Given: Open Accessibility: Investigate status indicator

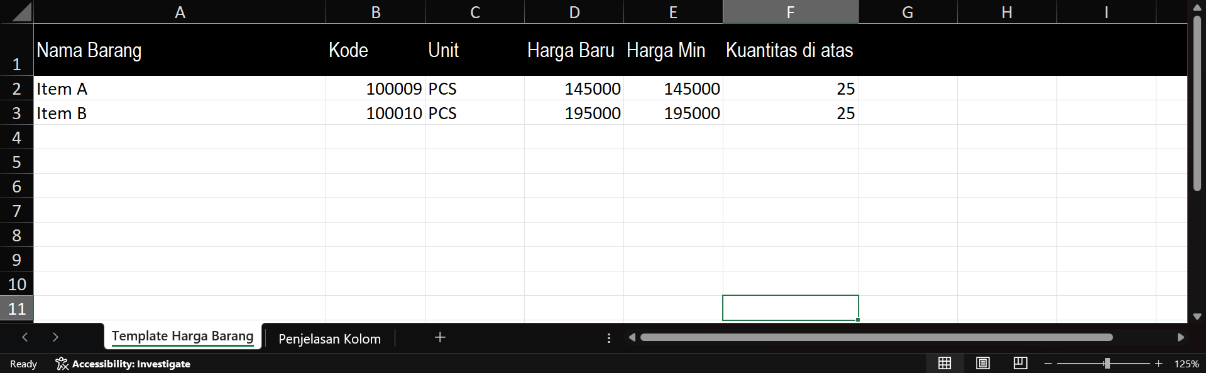Looking at the screenshot, I should (x=123, y=364).
